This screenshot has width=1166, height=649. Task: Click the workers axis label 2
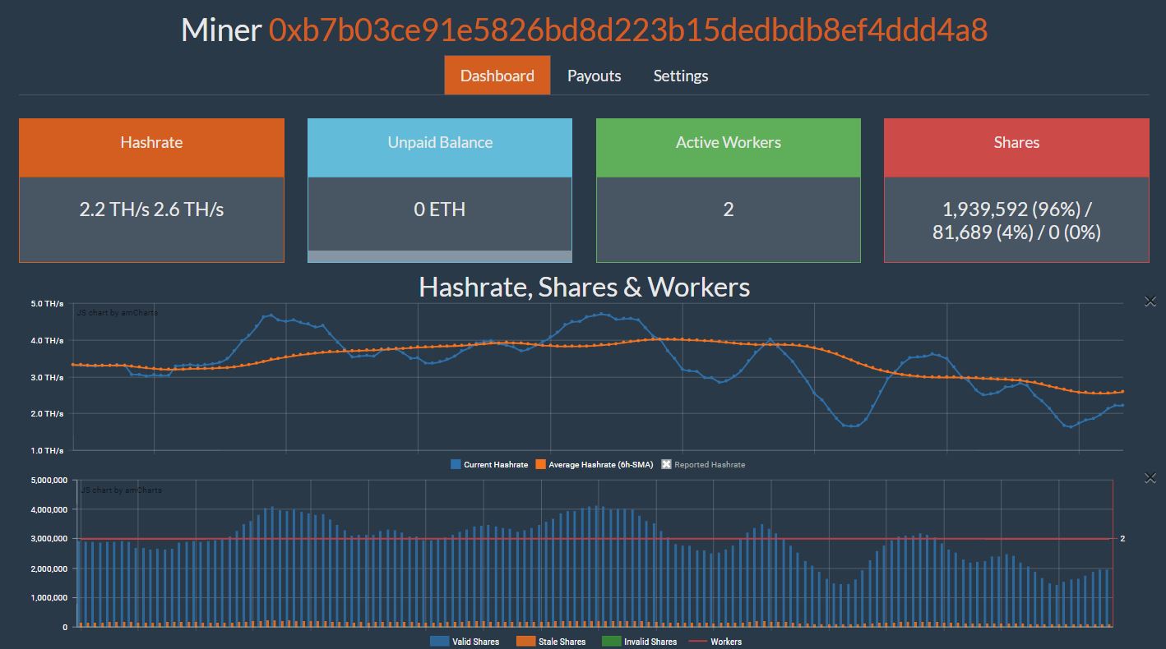click(1122, 539)
